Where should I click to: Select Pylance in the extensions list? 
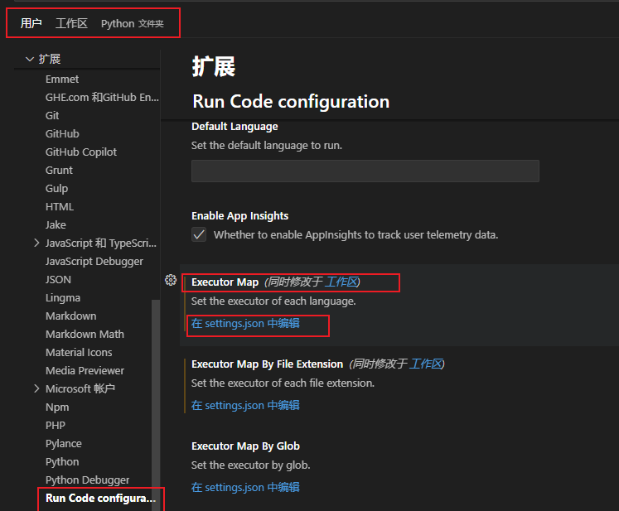pos(64,444)
